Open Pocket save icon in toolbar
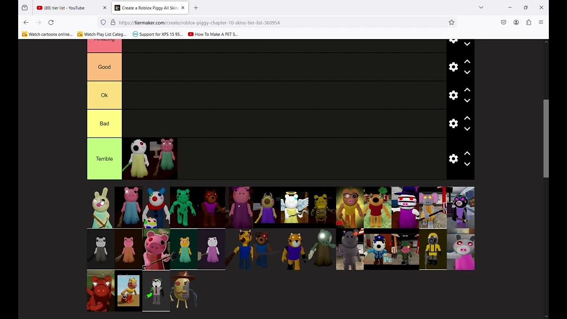The width and height of the screenshot is (567, 319). (x=504, y=22)
